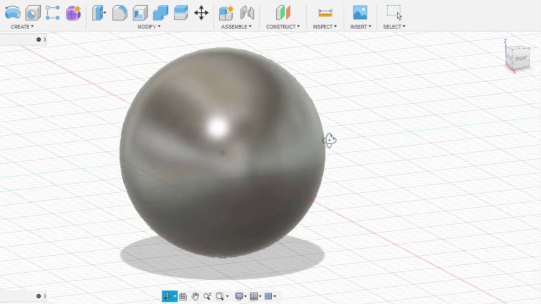Viewport: 541px width, 304px height.
Task: Open the CONSTRUCT menu
Action: 283,27
